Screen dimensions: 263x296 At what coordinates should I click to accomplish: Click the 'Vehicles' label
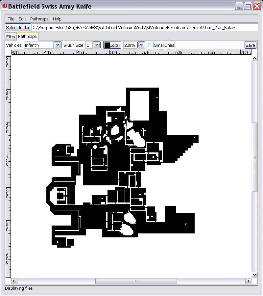[x=14, y=45]
